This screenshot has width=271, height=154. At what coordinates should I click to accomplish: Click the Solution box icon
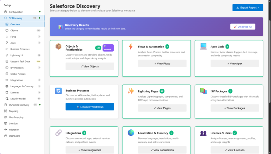pos(6,123)
